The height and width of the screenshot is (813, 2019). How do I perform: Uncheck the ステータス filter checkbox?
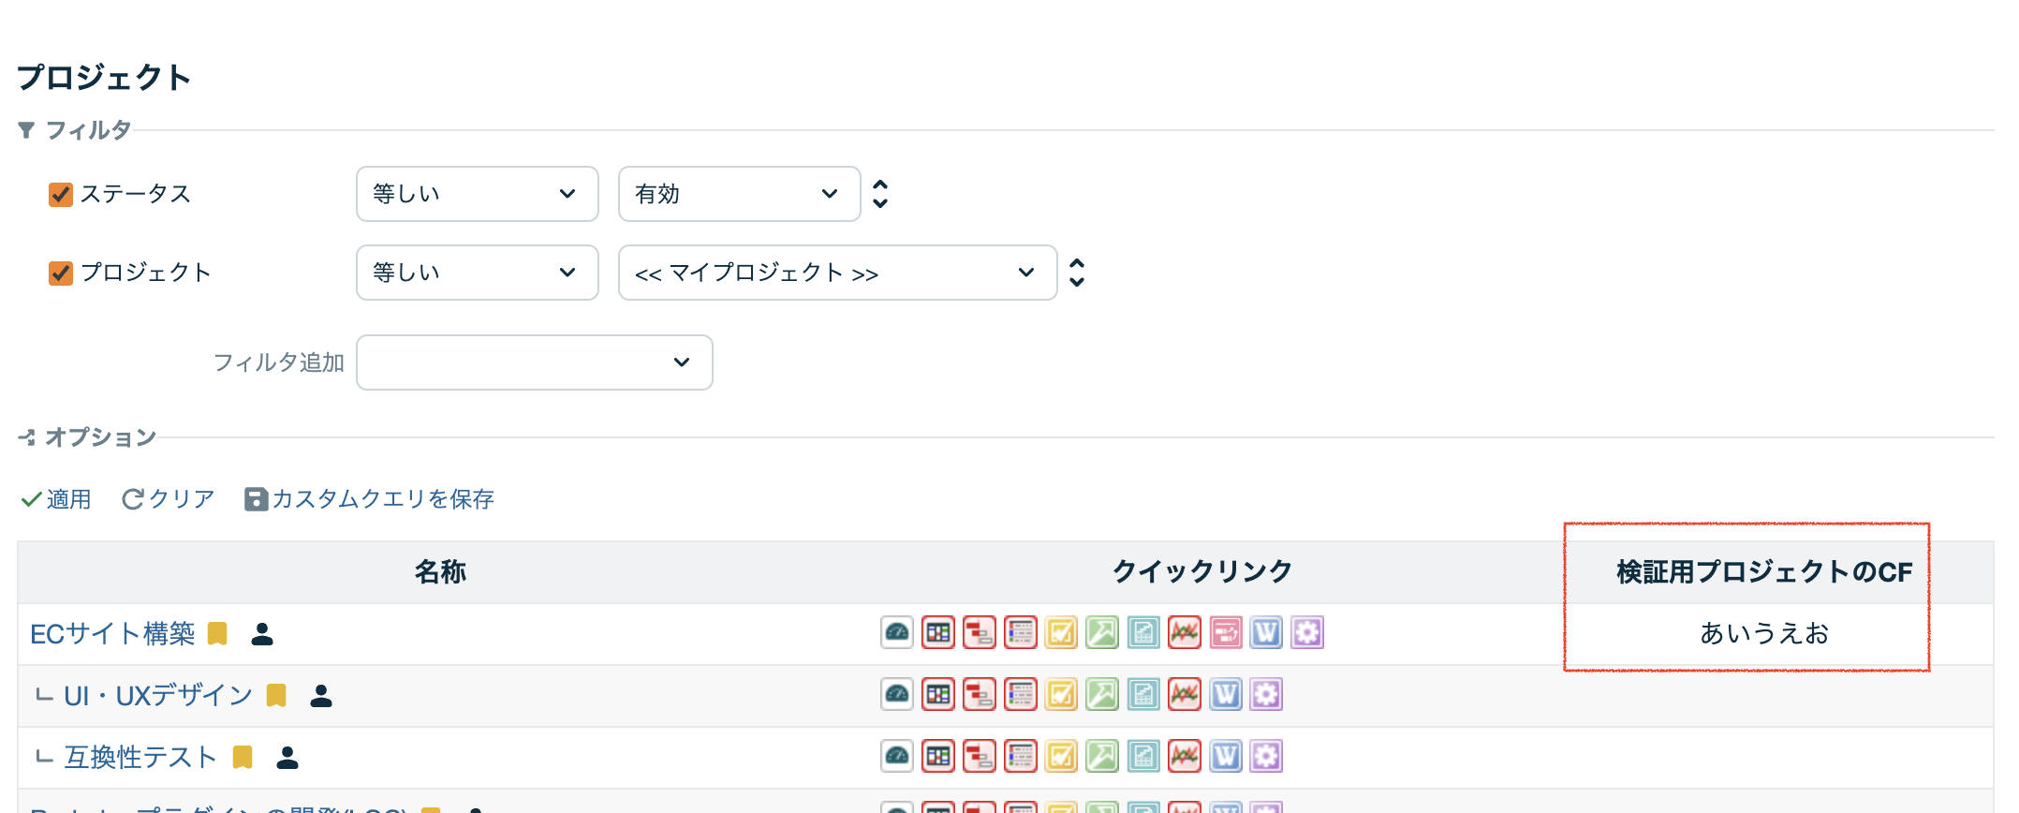[61, 195]
